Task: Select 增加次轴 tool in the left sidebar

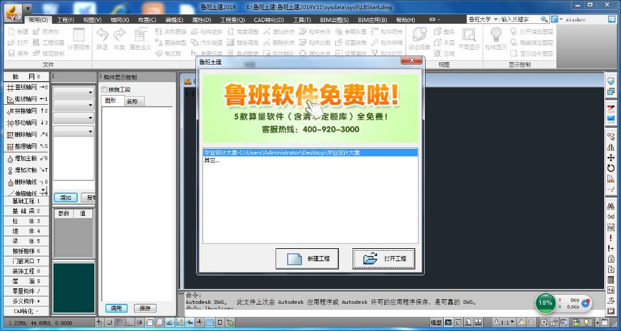Action: (x=27, y=170)
